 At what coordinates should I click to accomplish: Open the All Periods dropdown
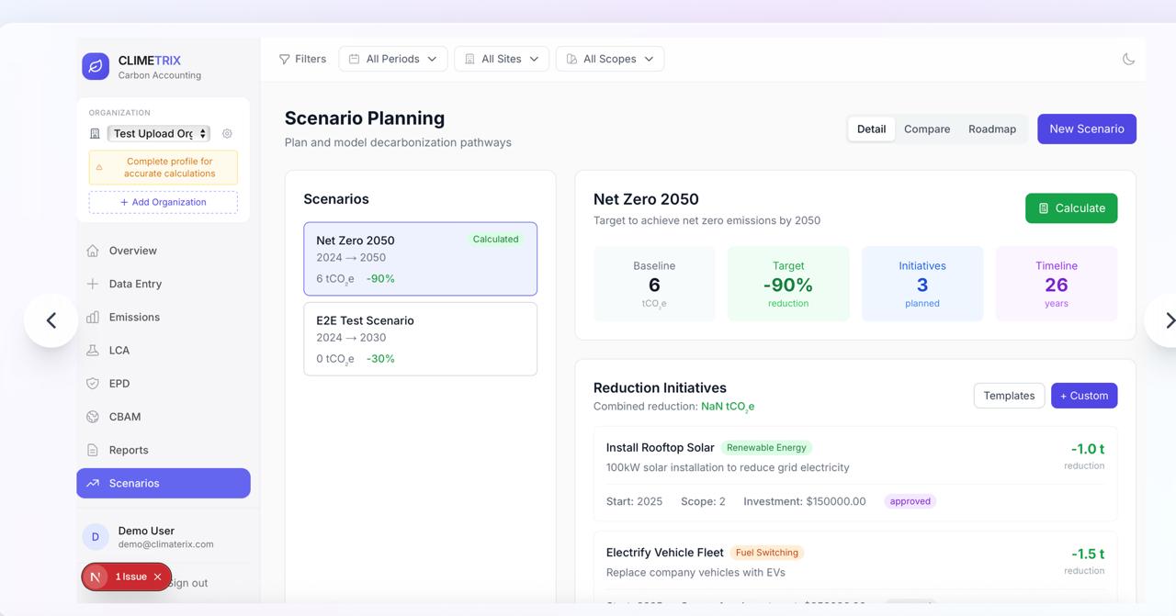392,58
